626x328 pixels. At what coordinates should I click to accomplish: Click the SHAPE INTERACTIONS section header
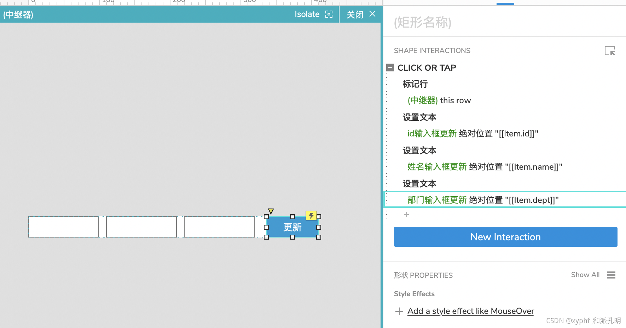pos(432,51)
